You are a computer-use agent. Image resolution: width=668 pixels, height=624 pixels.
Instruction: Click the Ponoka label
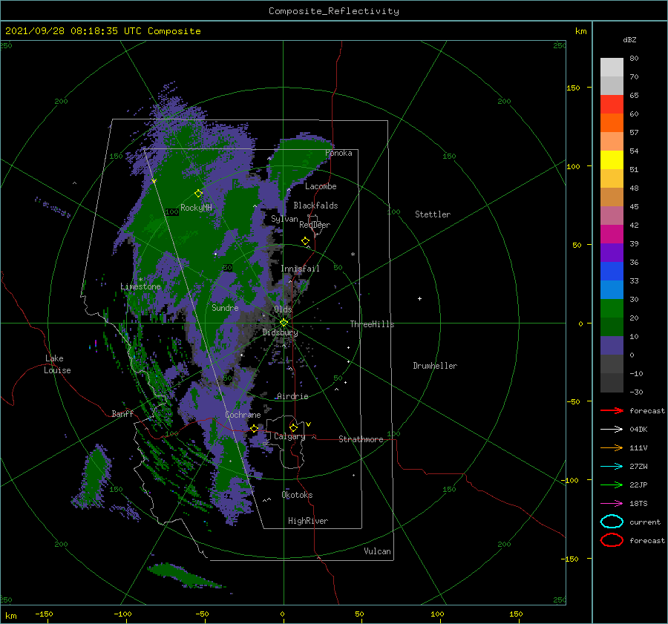[x=338, y=153]
